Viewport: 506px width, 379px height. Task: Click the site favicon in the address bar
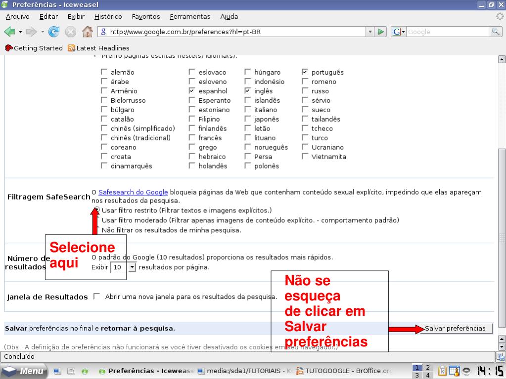coord(103,32)
